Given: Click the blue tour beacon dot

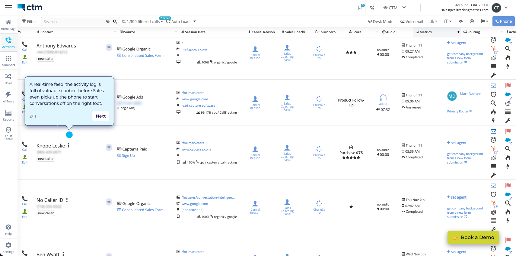Looking at the screenshot, I should point(69,135).
